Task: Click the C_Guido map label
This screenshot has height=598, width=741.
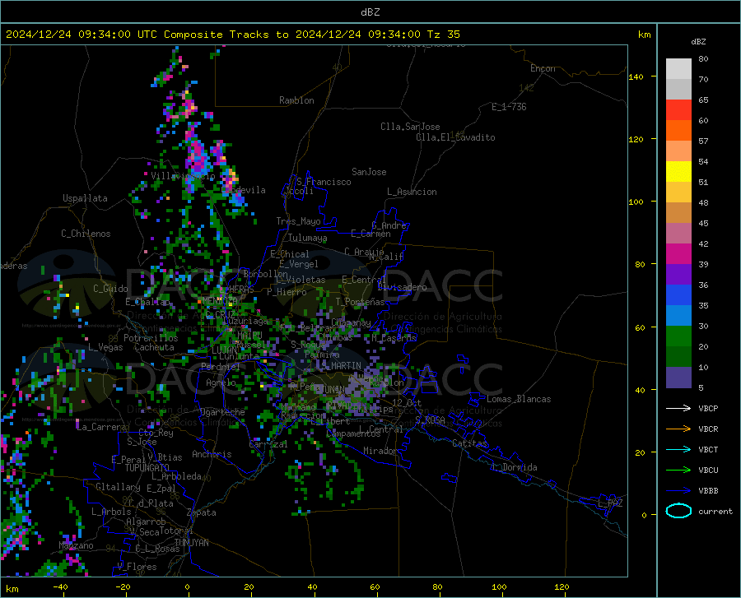Action: [110, 289]
